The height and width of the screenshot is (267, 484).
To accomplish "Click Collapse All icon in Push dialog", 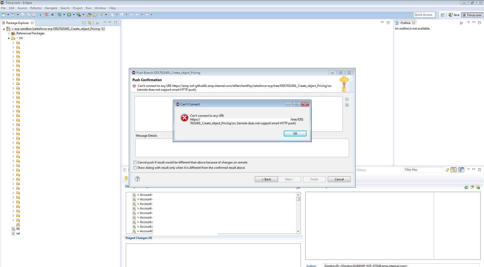I will (347, 100).
